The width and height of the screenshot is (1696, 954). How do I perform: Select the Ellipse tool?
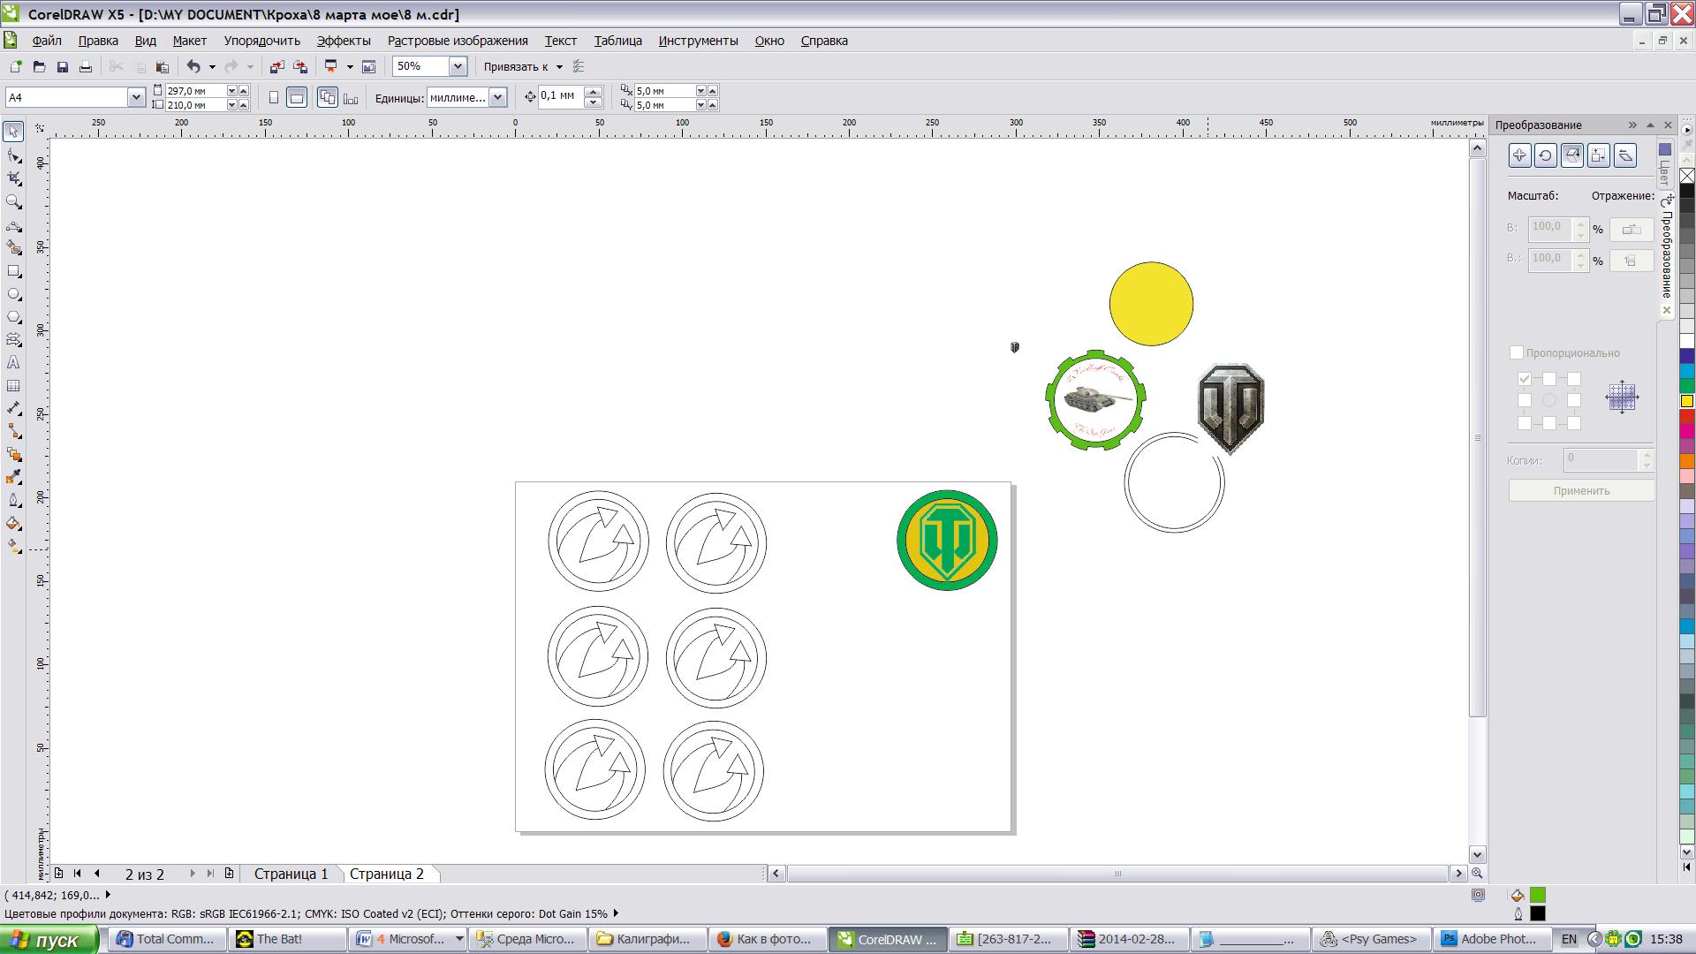click(13, 294)
